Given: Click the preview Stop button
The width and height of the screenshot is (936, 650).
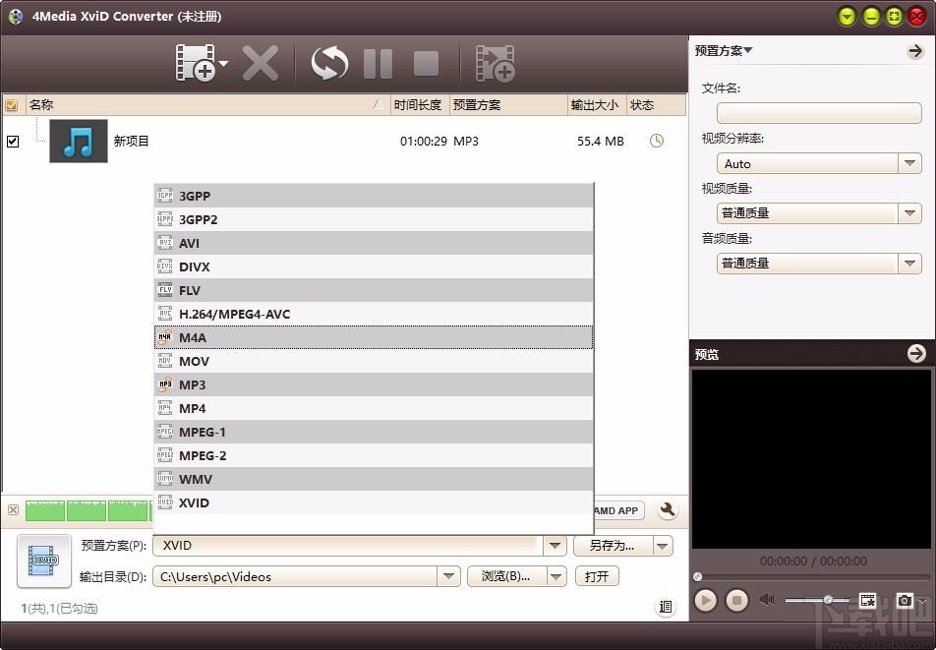Looking at the screenshot, I should pos(737,600).
